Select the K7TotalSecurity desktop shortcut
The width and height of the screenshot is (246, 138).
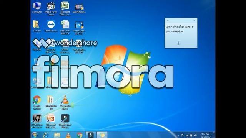point(37,122)
